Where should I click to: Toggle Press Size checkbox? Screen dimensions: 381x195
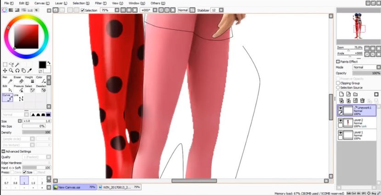(24, 172)
